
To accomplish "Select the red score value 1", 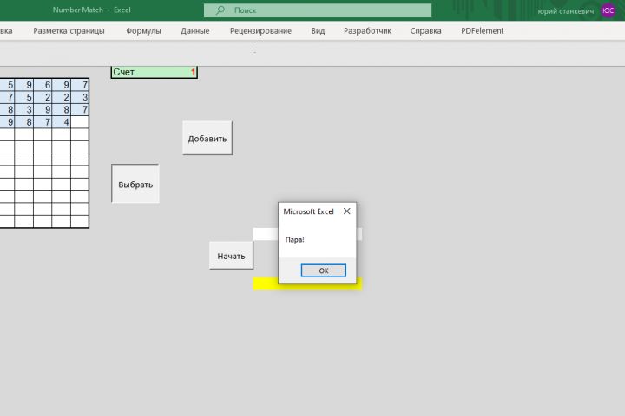I will (193, 72).
